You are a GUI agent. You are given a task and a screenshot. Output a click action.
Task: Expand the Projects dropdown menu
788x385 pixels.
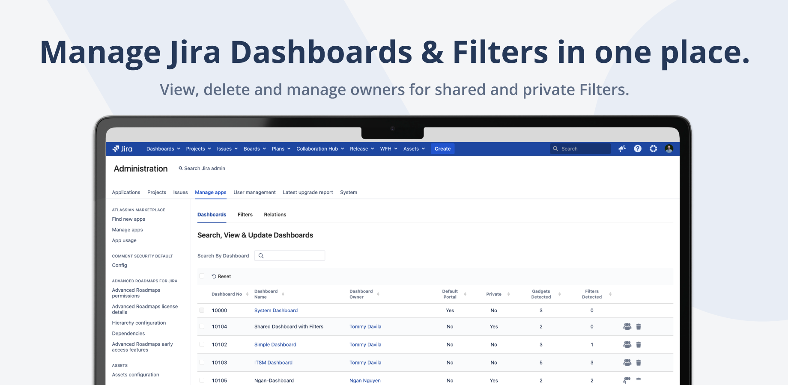199,149
